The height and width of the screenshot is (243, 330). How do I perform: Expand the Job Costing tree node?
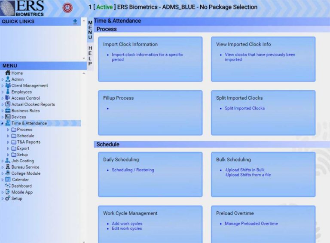pos(3,161)
